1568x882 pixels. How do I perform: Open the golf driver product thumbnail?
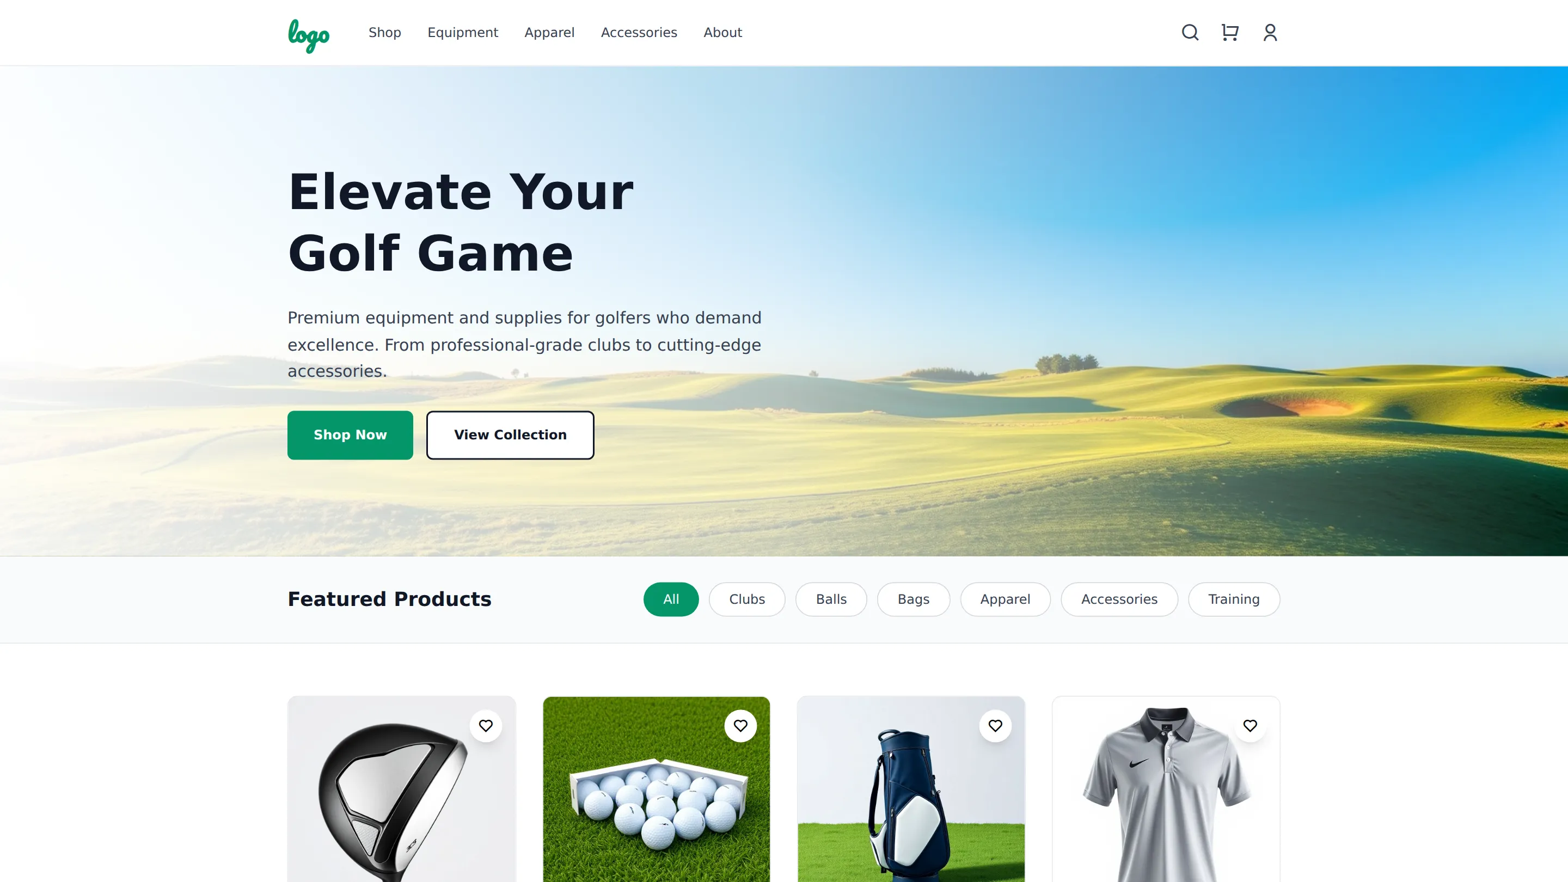coord(402,789)
